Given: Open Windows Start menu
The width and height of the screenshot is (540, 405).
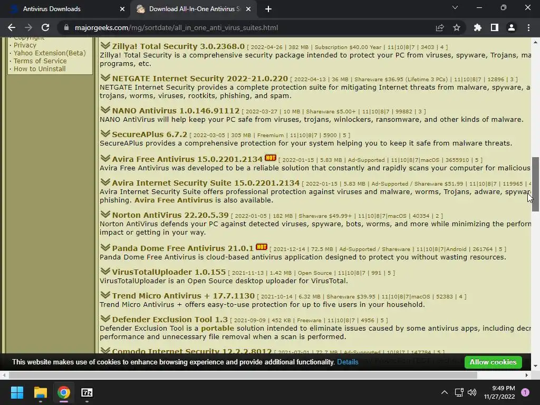Looking at the screenshot, I should [17, 392].
